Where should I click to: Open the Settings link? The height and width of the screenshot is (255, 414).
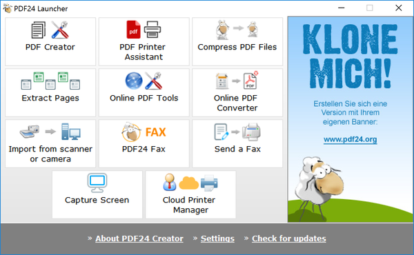[217, 238]
